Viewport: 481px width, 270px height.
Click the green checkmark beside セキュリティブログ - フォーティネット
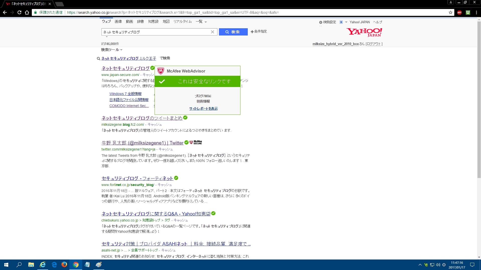click(176, 178)
